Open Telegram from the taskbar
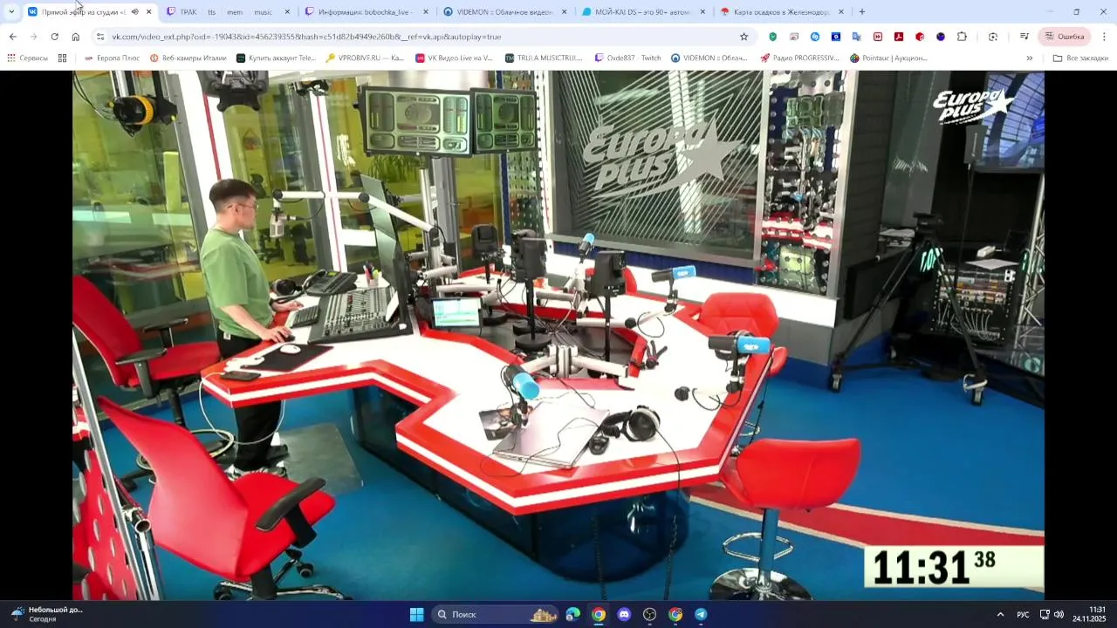Screen dimensions: 1117x628 click(x=701, y=614)
